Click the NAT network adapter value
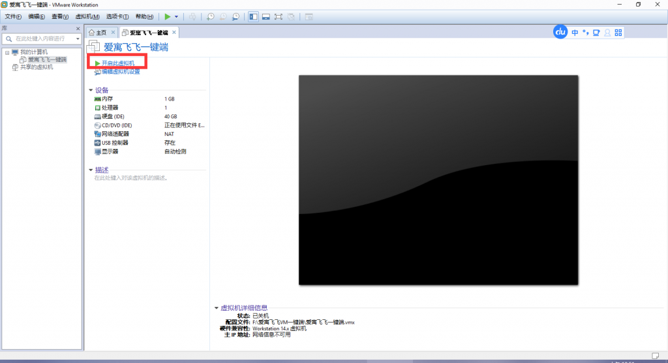The height and width of the screenshot is (363, 668). click(x=169, y=134)
